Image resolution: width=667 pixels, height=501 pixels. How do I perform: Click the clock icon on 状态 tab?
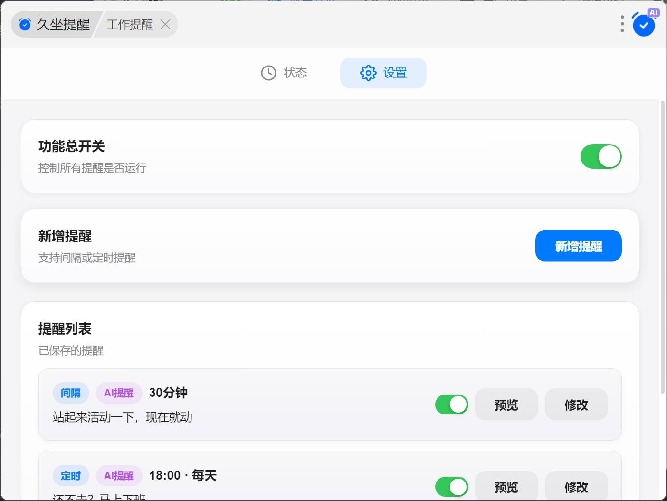pyautogui.click(x=268, y=73)
